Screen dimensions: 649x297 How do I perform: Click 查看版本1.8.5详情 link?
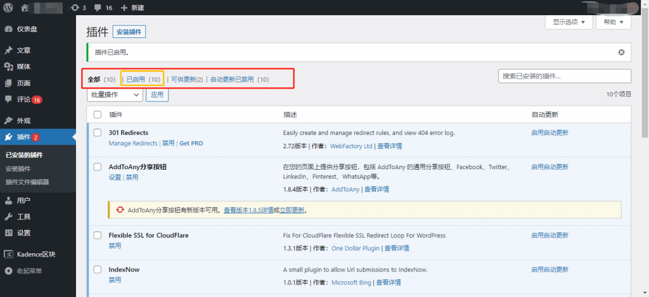point(248,210)
